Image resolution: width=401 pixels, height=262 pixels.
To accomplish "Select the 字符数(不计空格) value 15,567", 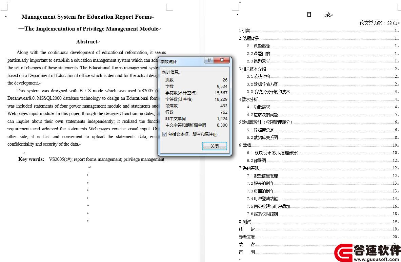I will [x=221, y=93].
